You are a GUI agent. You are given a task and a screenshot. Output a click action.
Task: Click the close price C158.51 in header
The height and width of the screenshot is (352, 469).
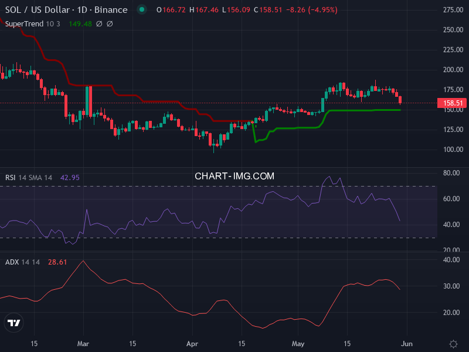pyautogui.click(x=268, y=10)
